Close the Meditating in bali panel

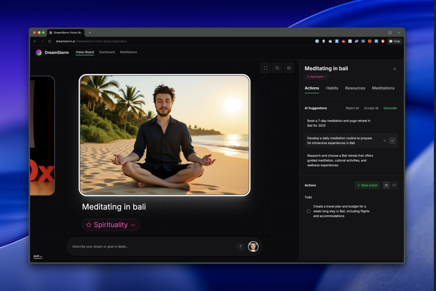pos(395,69)
